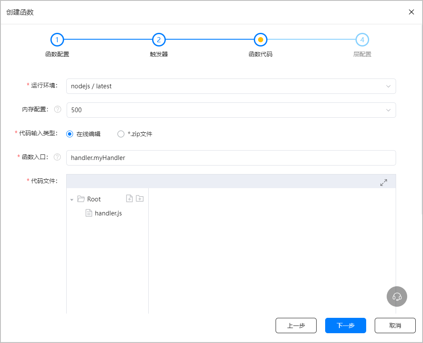This screenshot has height=343, width=423.
Task: Select the 在线编辑 radio option
Action: (x=70, y=134)
